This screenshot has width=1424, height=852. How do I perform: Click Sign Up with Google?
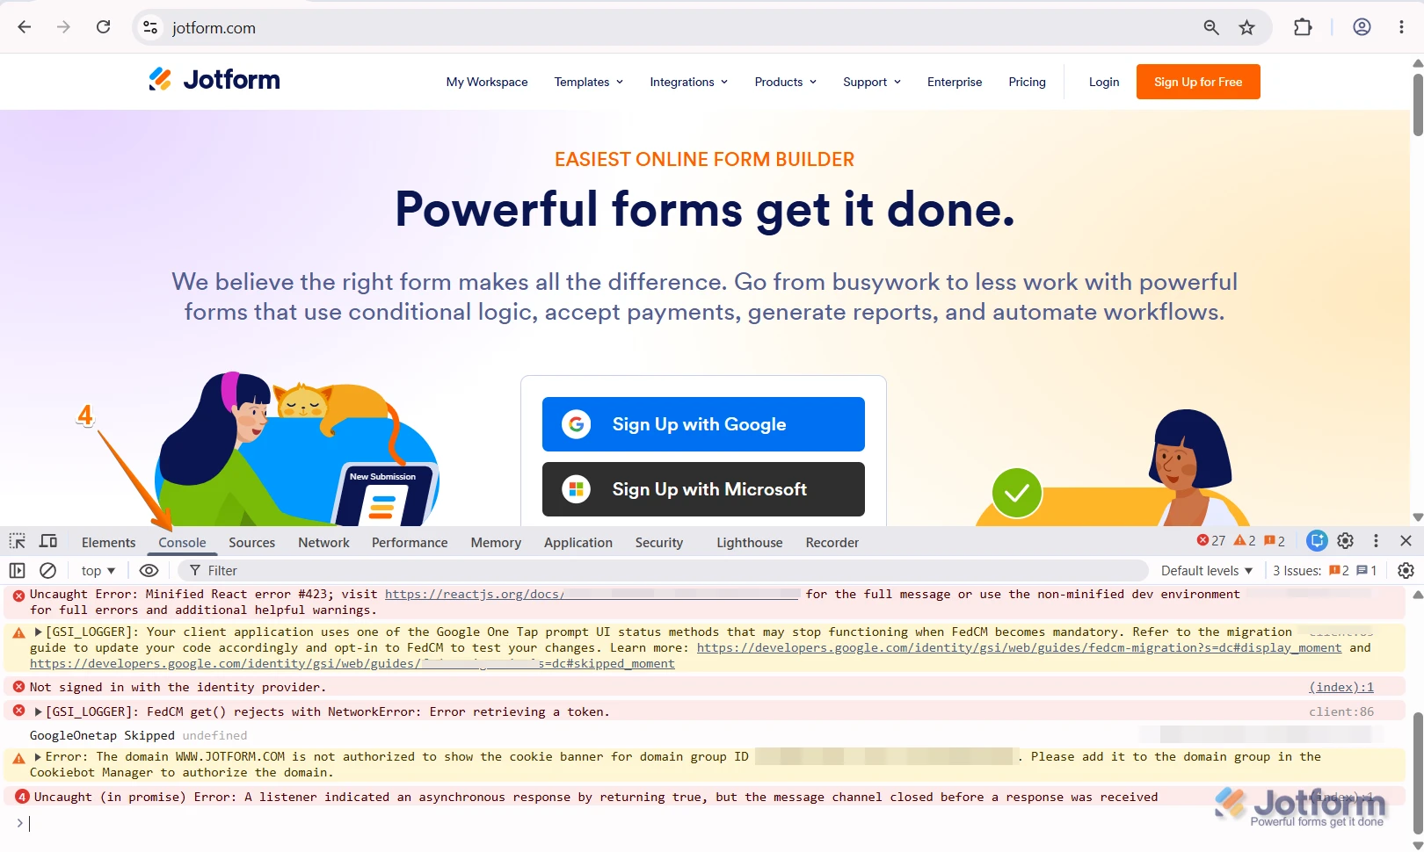click(703, 424)
